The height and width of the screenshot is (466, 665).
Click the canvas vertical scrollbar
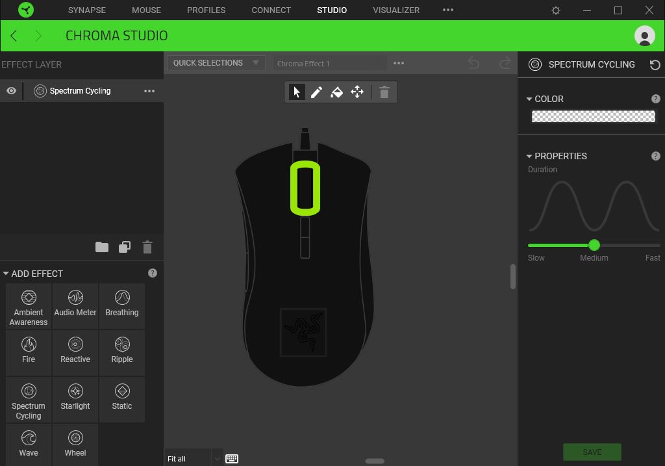tap(513, 276)
